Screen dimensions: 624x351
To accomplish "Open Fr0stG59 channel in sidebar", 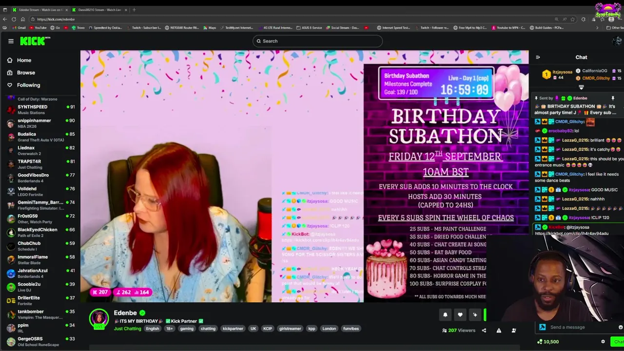I will [40, 219].
